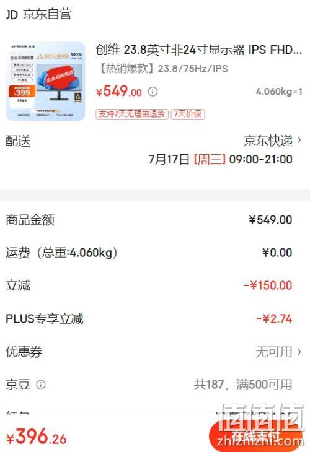Tap the 京豆 info icon
Viewport: 310px width, 452px height.
41,385
